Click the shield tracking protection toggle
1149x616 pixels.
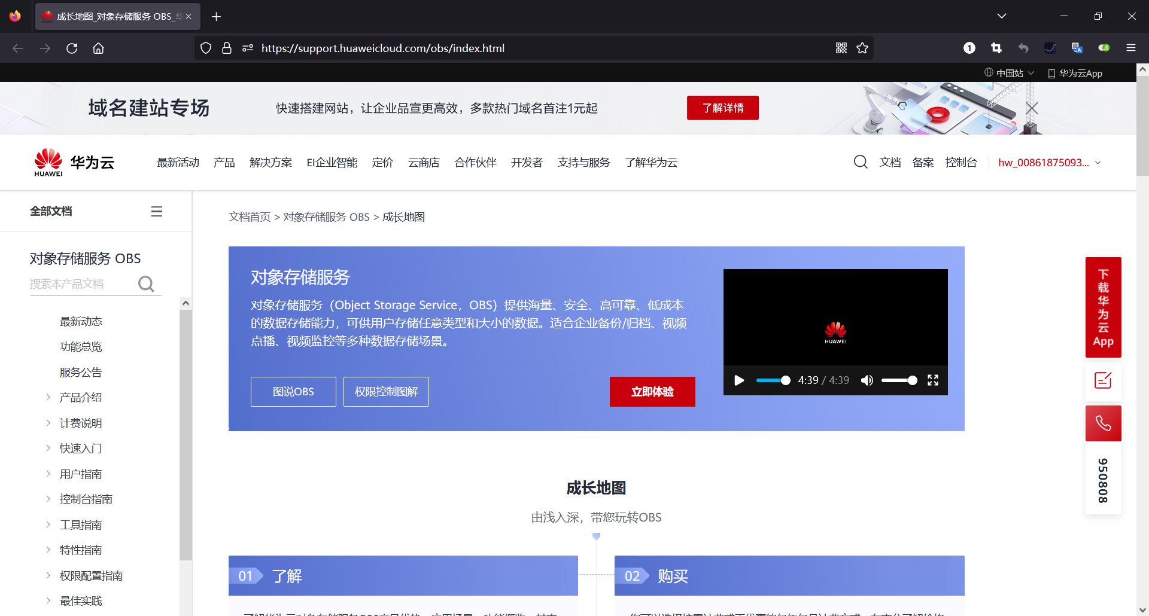tap(205, 48)
